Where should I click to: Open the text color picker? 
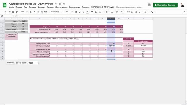coord(87,12)
